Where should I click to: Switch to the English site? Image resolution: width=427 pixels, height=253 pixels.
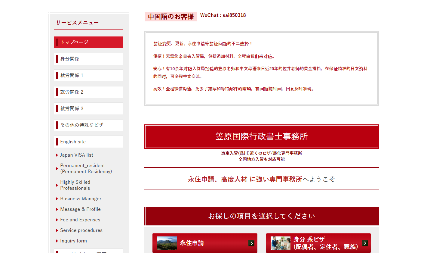click(x=88, y=142)
